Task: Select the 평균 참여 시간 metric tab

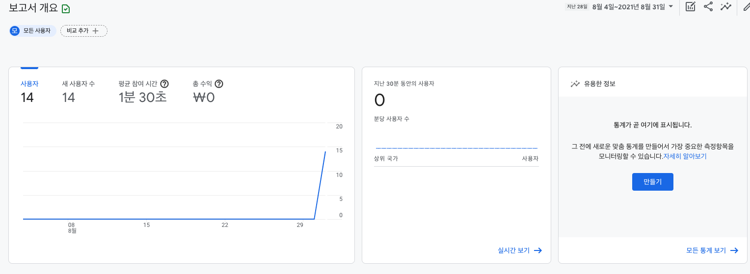Action: pos(143,92)
